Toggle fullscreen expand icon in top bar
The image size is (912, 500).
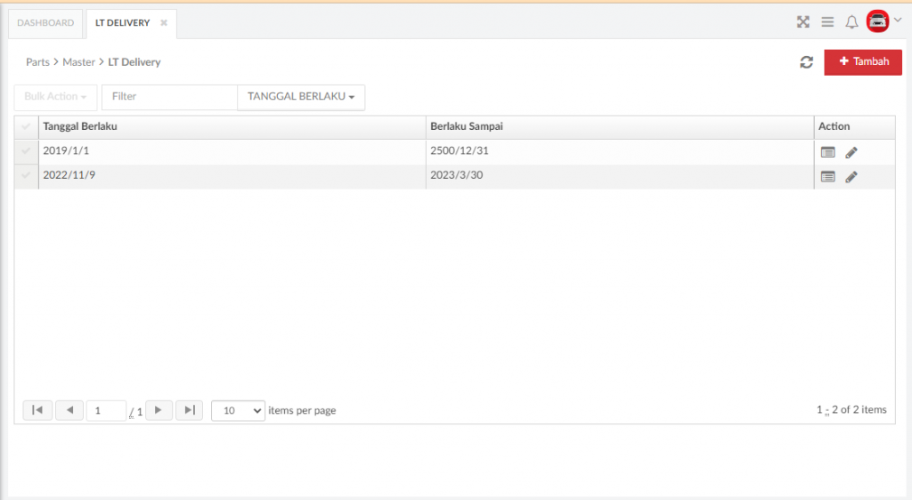click(803, 22)
